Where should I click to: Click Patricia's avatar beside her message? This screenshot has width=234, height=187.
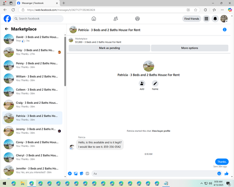coord(72,147)
